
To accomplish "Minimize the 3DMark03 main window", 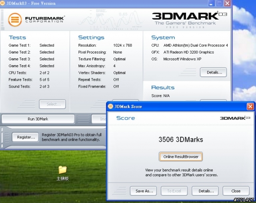I will pyautogui.click(x=211, y=3).
